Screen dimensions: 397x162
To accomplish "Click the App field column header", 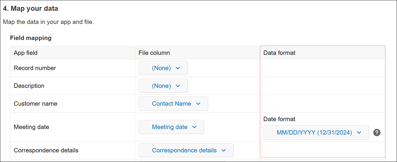I will pyautogui.click(x=26, y=53).
